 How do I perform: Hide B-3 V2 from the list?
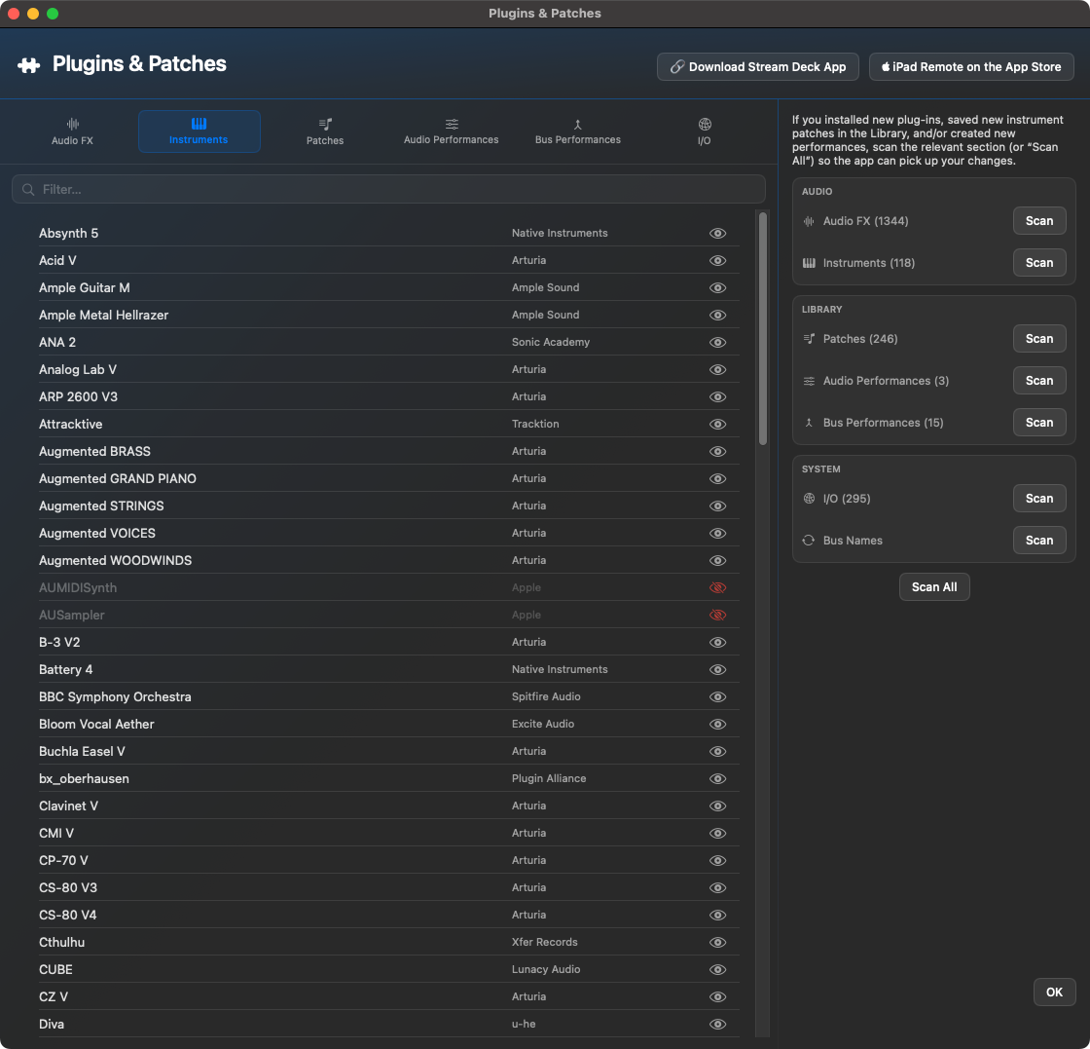click(x=717, y=642)
